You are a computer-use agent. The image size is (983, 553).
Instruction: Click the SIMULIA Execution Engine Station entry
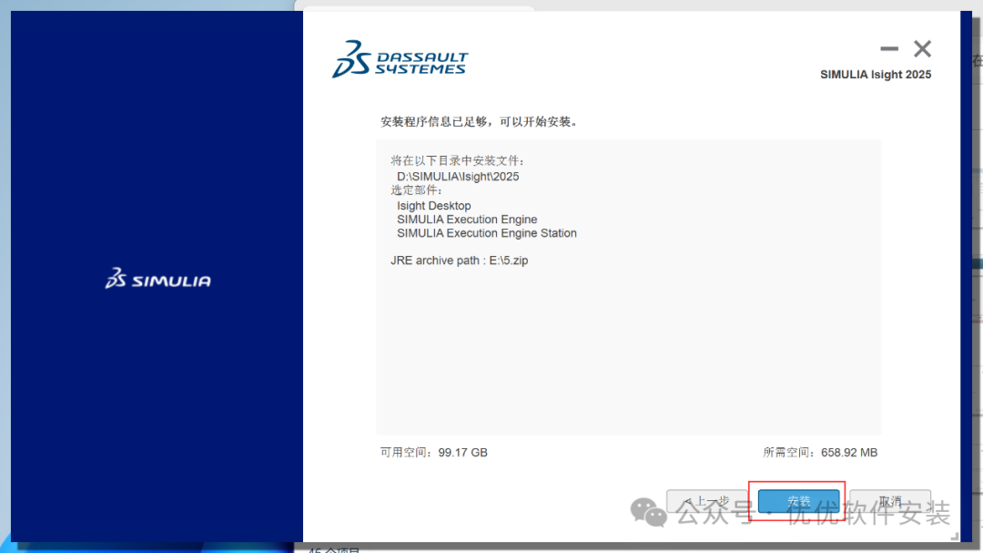487,233
